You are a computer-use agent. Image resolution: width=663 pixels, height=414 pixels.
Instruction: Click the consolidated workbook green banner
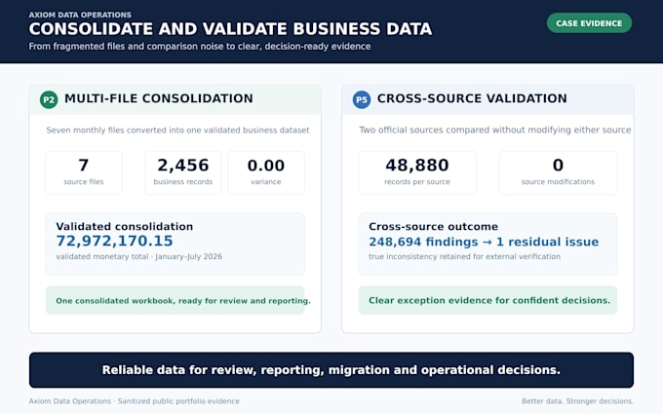pyautogui.click(x=175, y=300)
